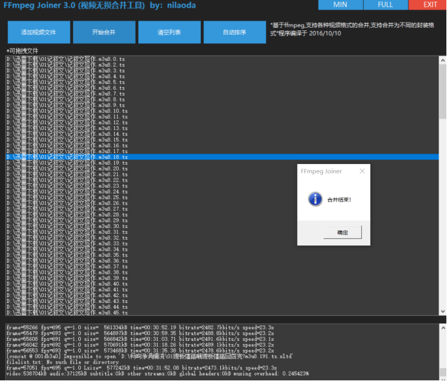Sort files using 自动排序 button
Viewport: 447px width, 381px height.
tap(234, 32)
